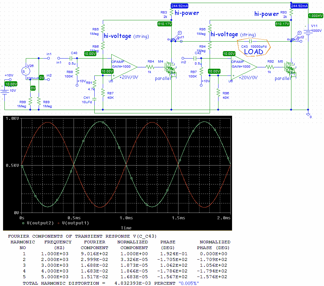Click the R85 1Meg resistor symbol
This screenshot has width=324, height=286.
103,28
